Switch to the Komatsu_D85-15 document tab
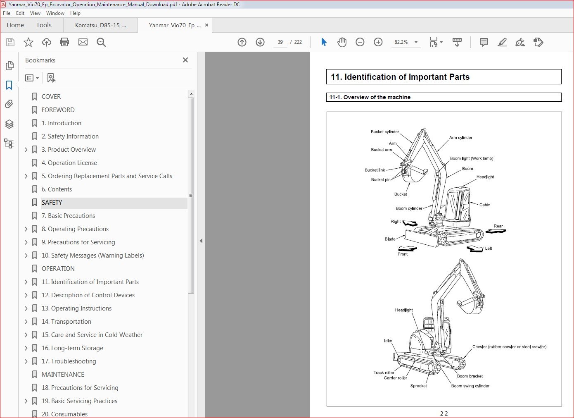 (100, 25)
